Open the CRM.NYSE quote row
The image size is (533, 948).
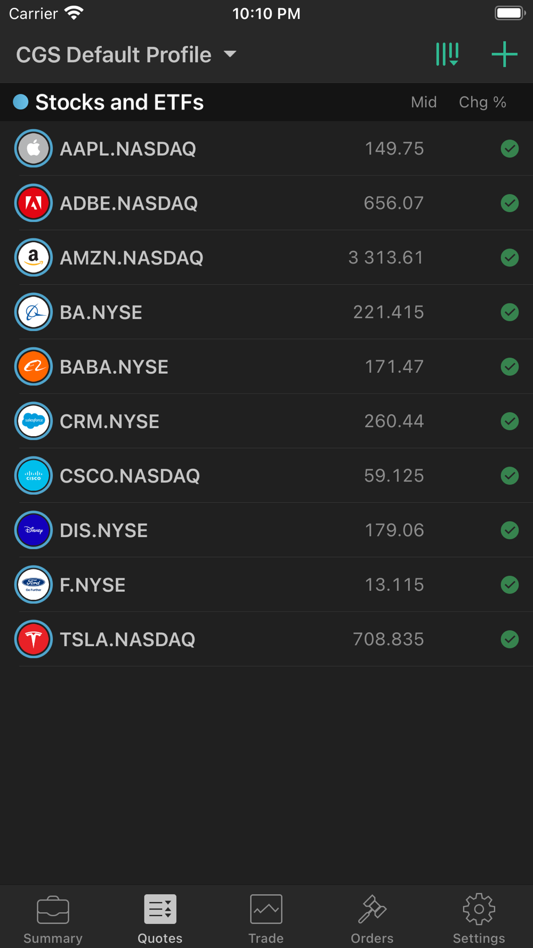266,421
